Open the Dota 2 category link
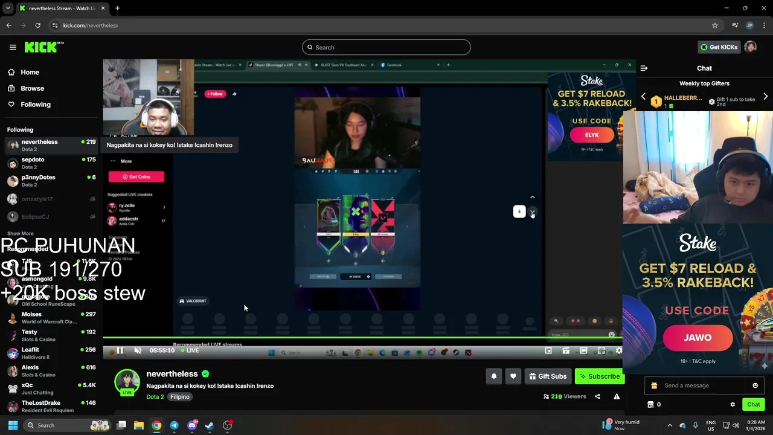The image size is (773, 435). [155, 397]
